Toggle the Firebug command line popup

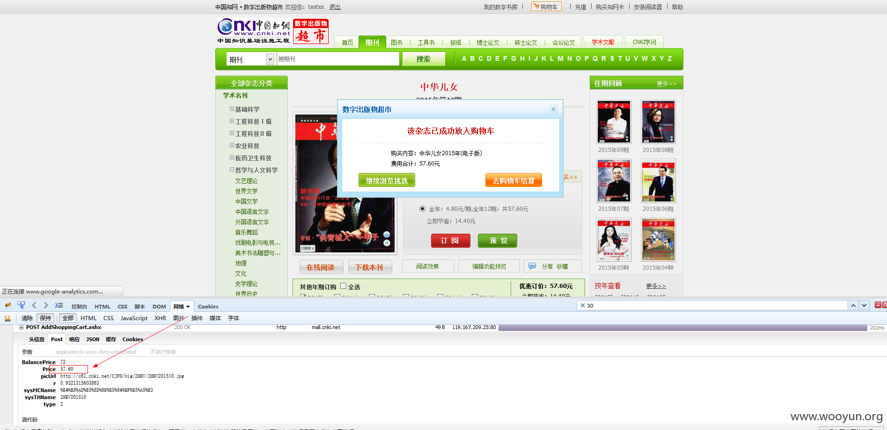click(x=59, y=305)
